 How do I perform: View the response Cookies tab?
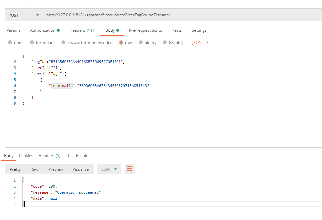click(x=26, y=156)
